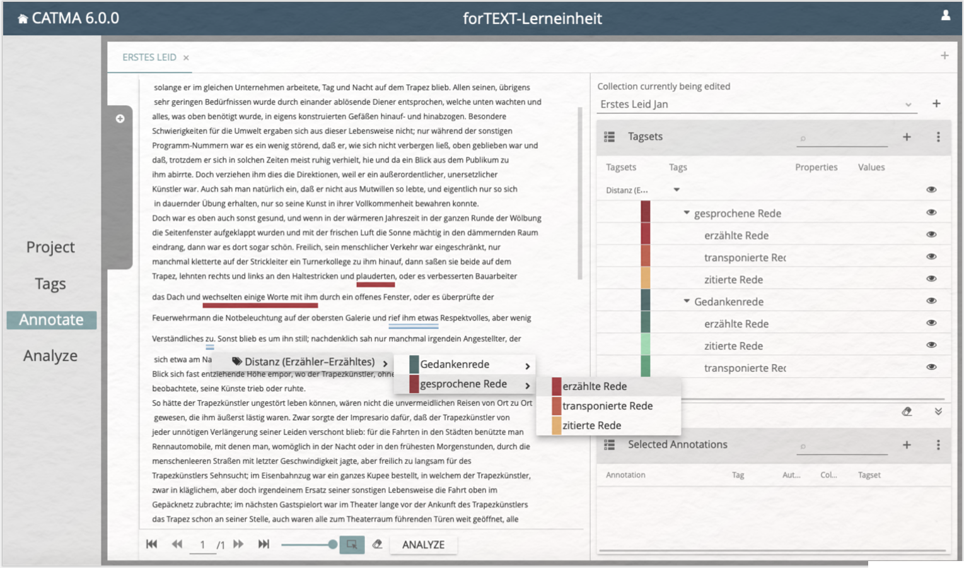Image resolution: width=964 pixels, height=568 pixels.
Task: Collapse the Gedankenrede tree node
Action: 687,301
